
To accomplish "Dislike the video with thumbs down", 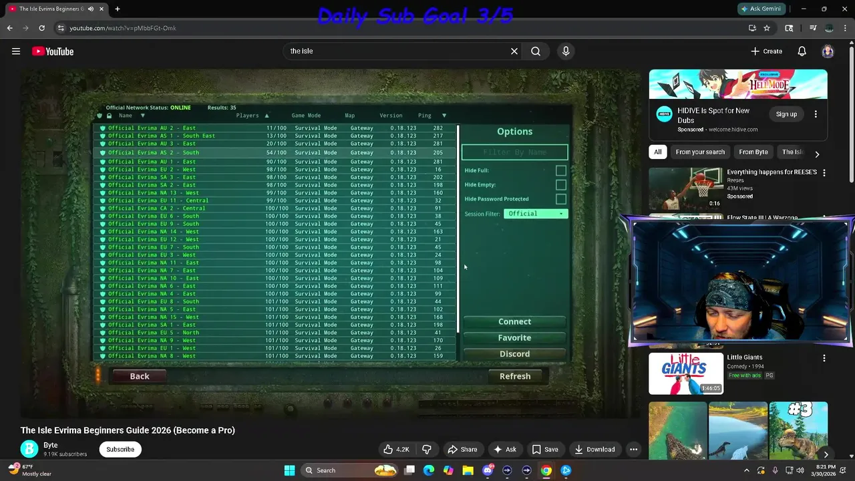I will tap(427, 449).
